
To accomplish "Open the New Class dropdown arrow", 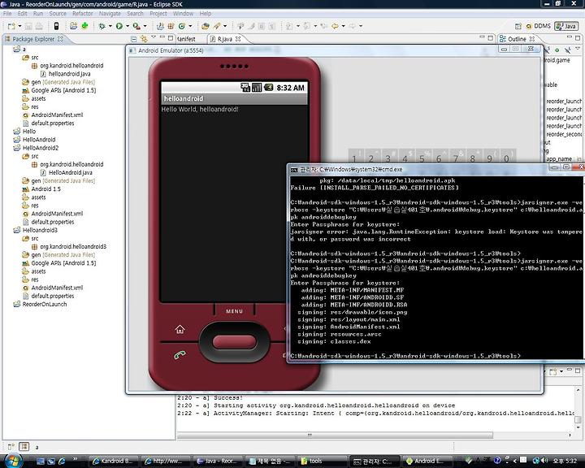I will tap(190, 26).
